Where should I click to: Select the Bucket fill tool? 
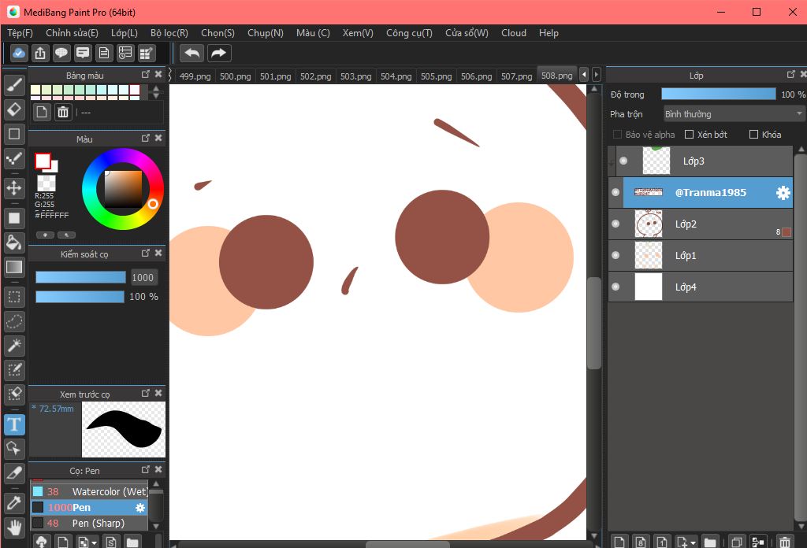click(14, 243)
